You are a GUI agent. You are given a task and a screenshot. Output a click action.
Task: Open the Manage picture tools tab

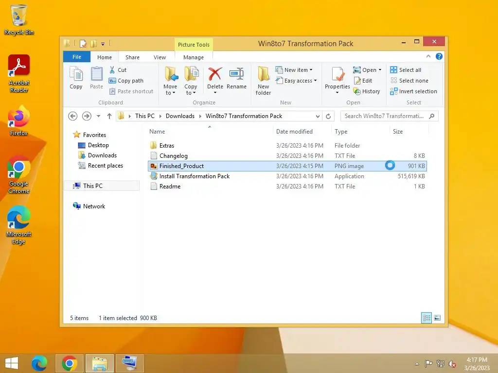click(194, 57)
